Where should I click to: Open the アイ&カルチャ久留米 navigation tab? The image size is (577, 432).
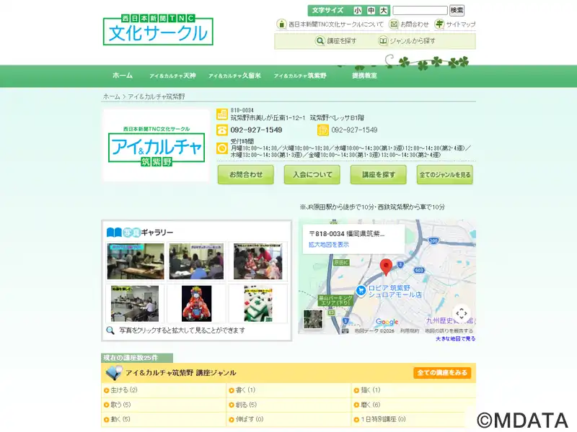(234, 76)
